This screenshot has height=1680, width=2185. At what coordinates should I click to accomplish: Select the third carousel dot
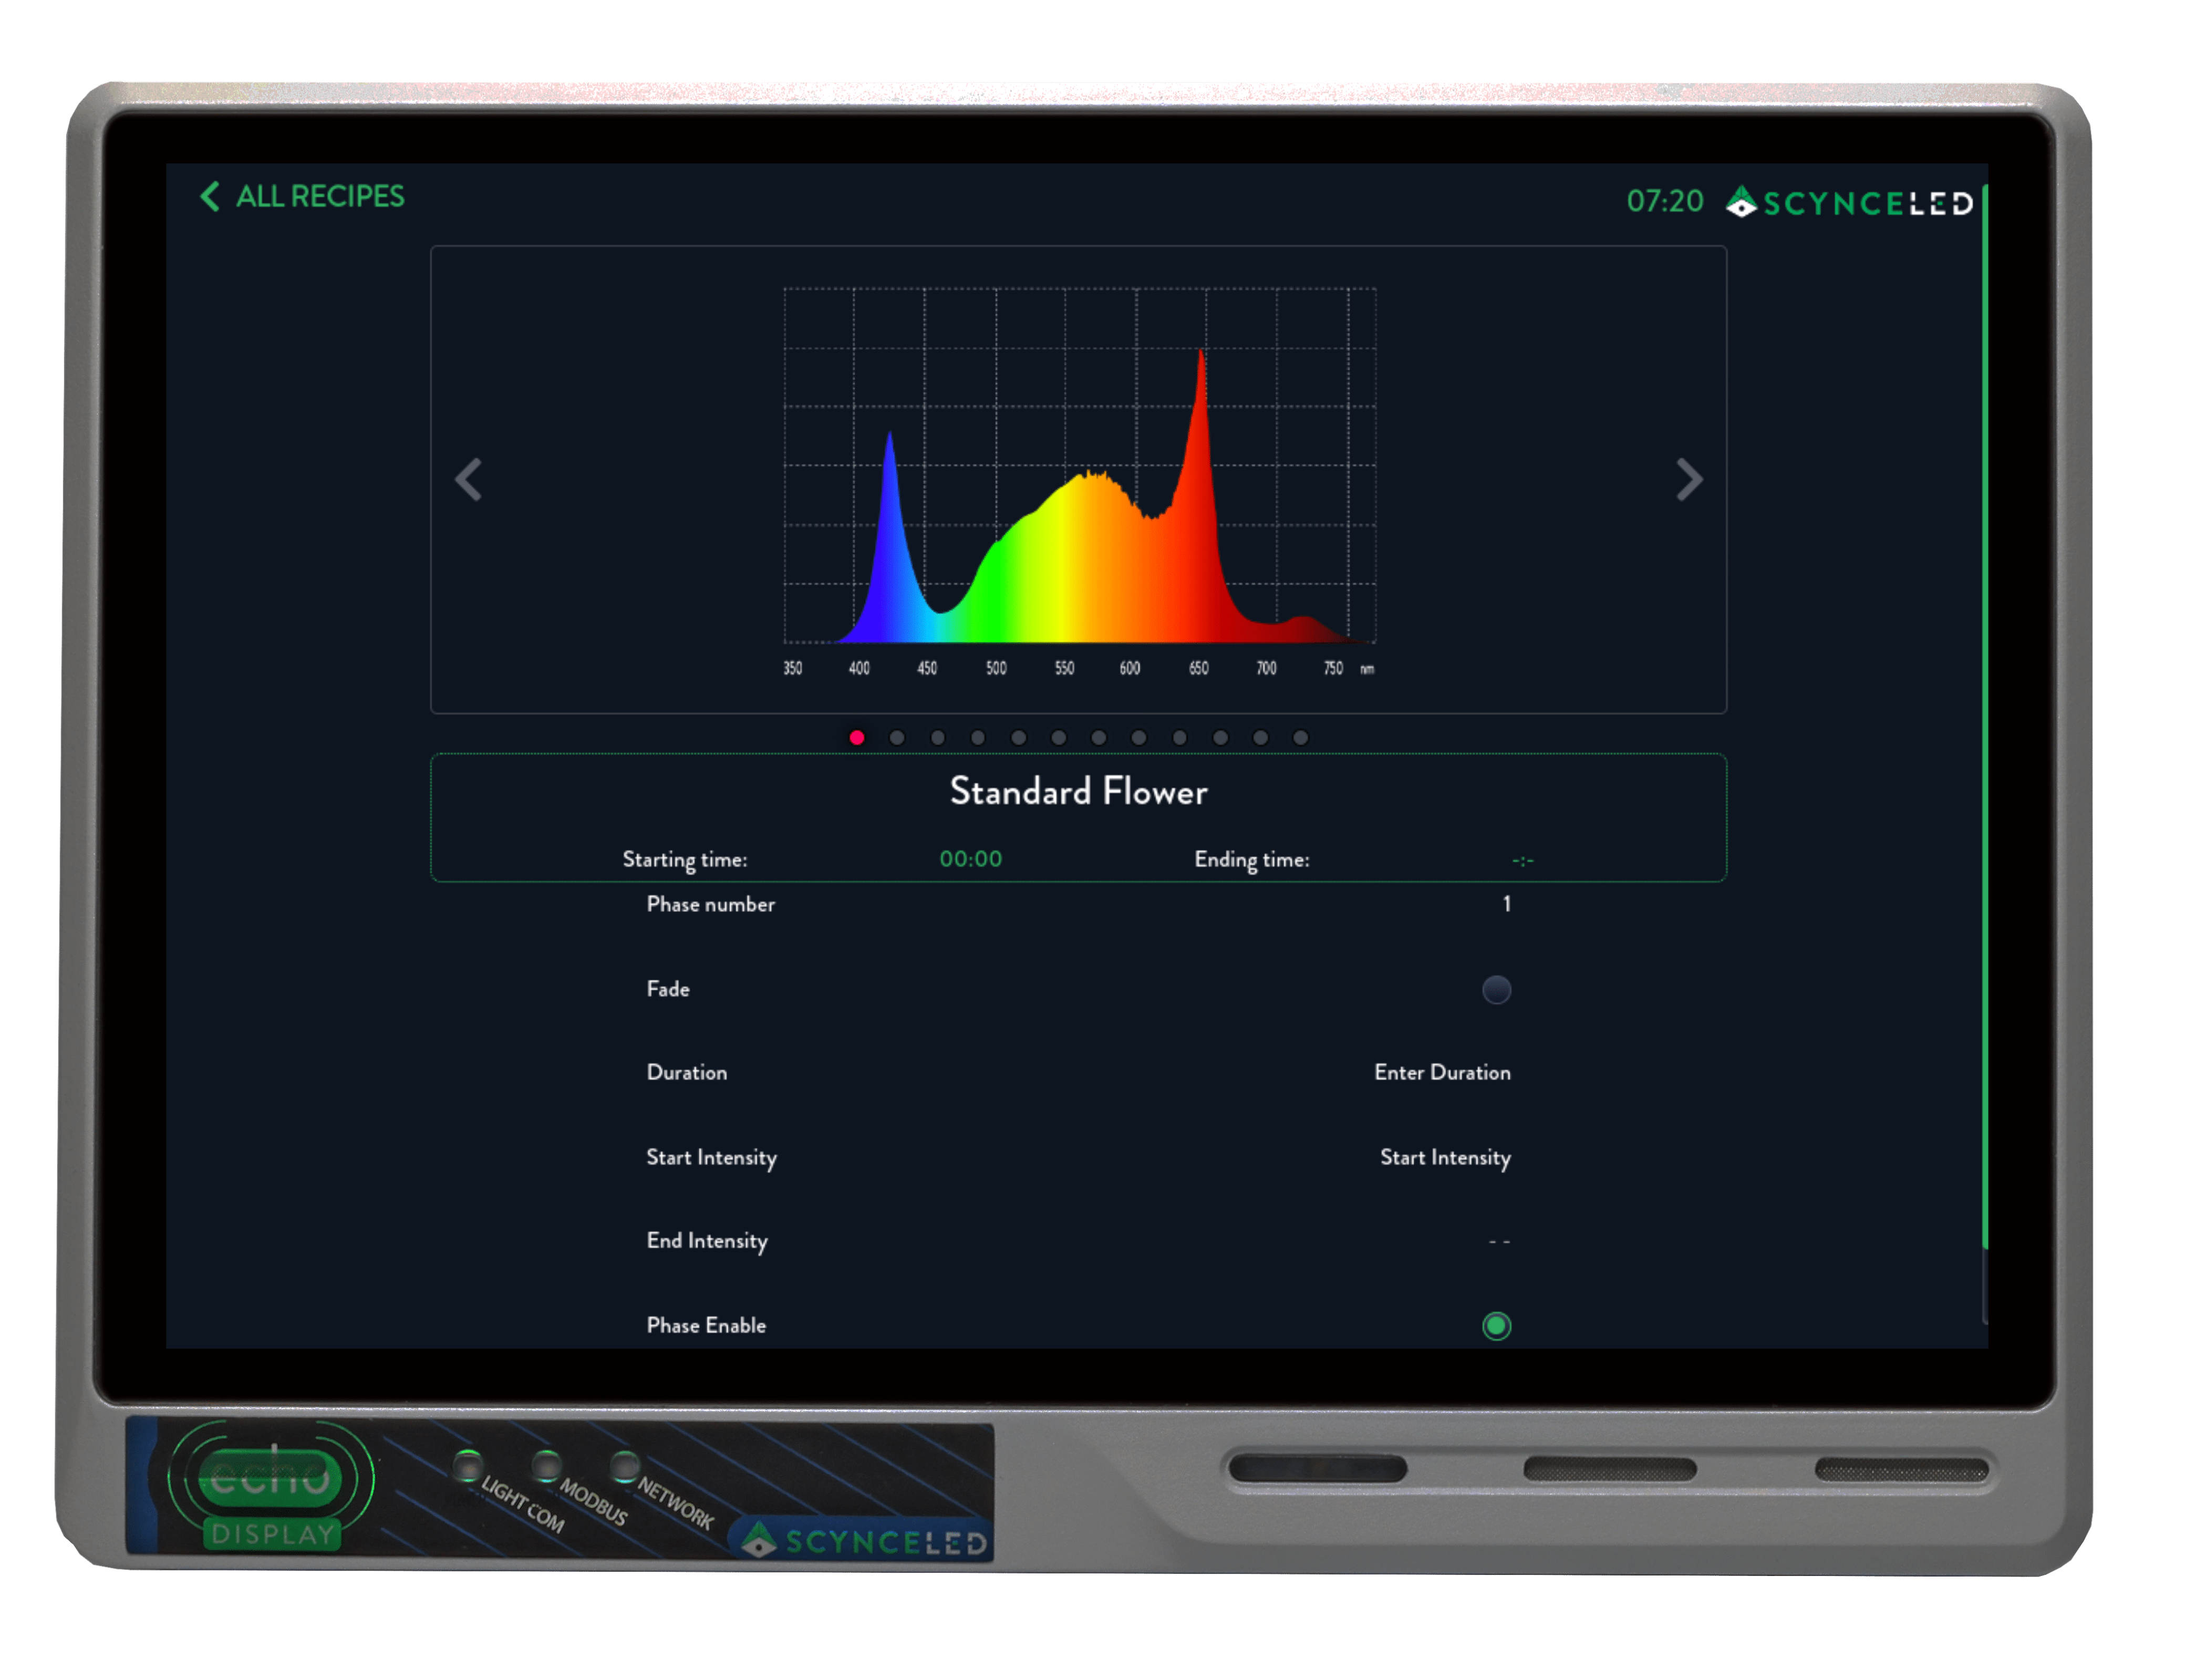click(938, 738)
